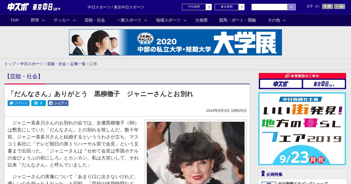Viewport: 351px width, 184px height.
Task: Expand the 地域スポーツ dropdown chevron
Action: click(185, 20)
